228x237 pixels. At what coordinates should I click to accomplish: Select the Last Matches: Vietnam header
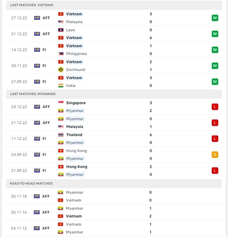tap(114, 5)
